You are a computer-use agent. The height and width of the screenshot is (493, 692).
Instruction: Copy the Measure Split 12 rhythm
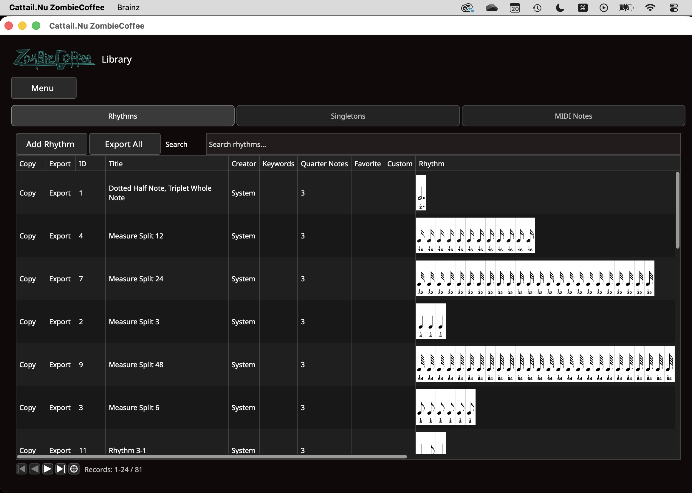[x=28, y=236]
